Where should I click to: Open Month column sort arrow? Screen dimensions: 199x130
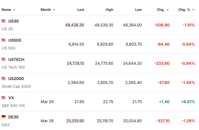point(54,10)
